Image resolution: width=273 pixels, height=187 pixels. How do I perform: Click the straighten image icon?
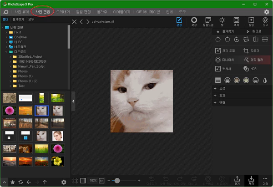click(x=246, y=40)
